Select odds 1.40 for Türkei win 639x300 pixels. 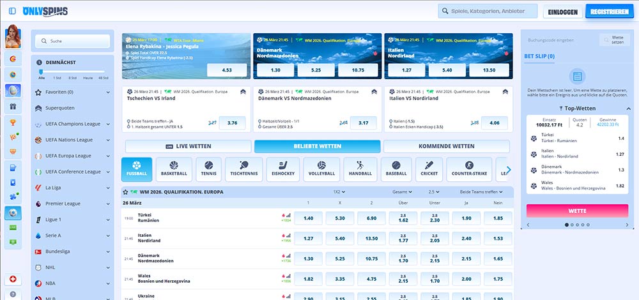309,218
